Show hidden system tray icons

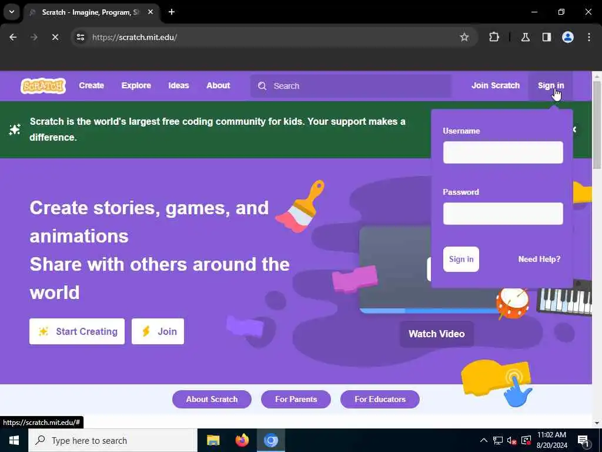click(x=484, y=440)
